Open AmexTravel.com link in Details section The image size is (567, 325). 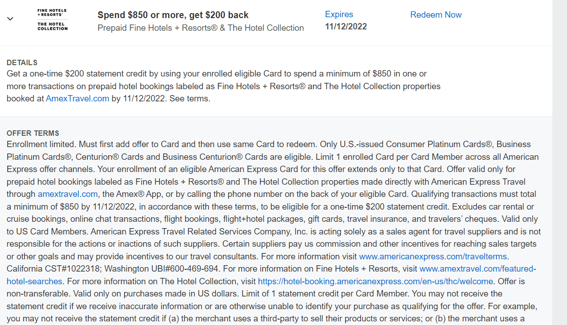coord(77,98)
